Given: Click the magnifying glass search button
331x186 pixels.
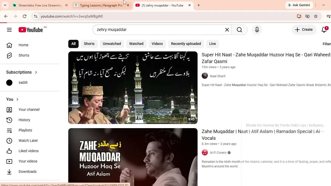Looking at the screenshot, I should pyautogui.click(x=239, y=30).
